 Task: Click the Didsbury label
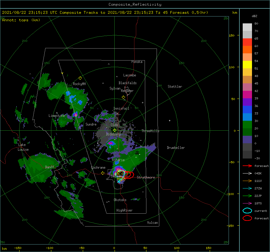pyautogui.click(x=113, y=134)
